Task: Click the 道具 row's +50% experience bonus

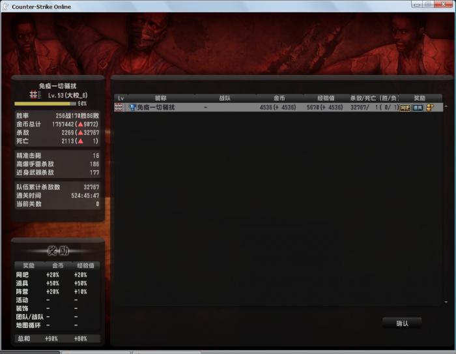Action: coord(81,283)
